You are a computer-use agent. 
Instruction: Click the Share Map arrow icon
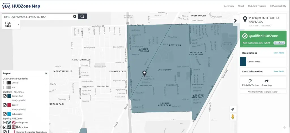click(x=266, y=81)
